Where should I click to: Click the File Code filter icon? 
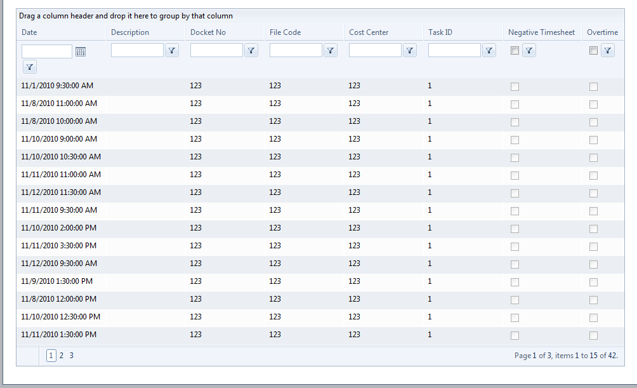(331, 51)
